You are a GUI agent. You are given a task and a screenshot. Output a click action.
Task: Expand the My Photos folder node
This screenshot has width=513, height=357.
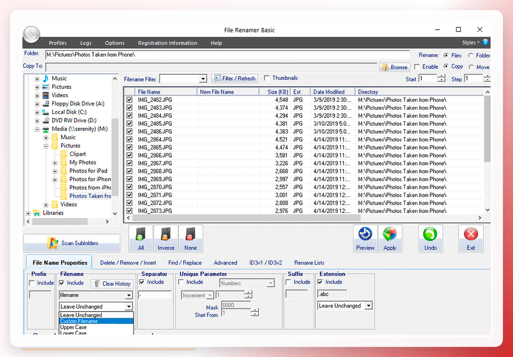coord(55,162)
